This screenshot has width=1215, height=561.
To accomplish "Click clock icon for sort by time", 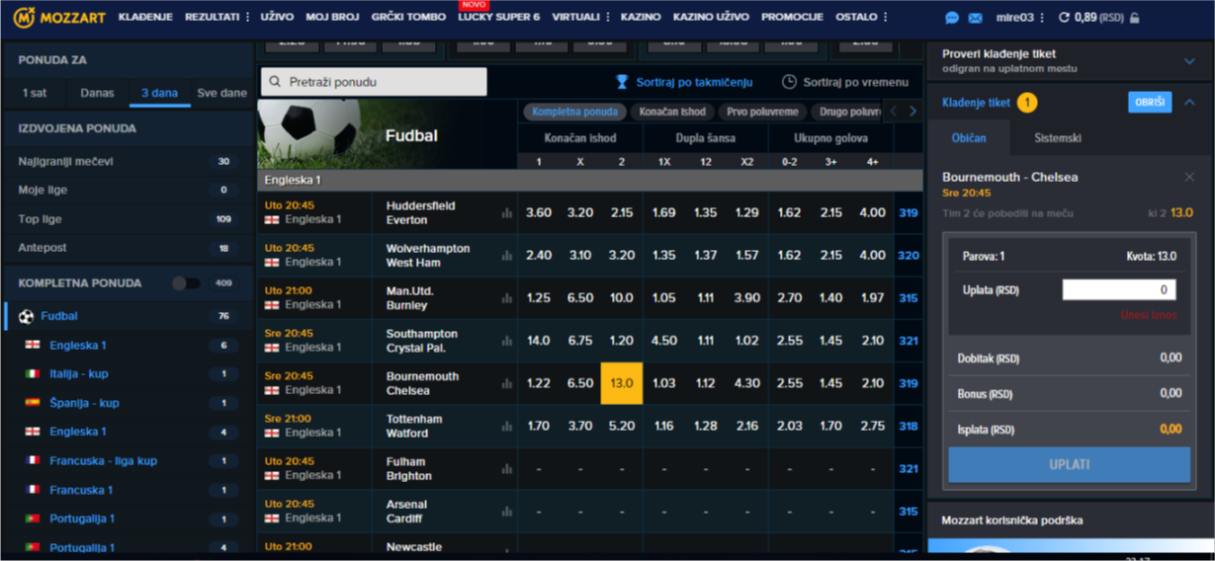I will (x=789, y=82).
